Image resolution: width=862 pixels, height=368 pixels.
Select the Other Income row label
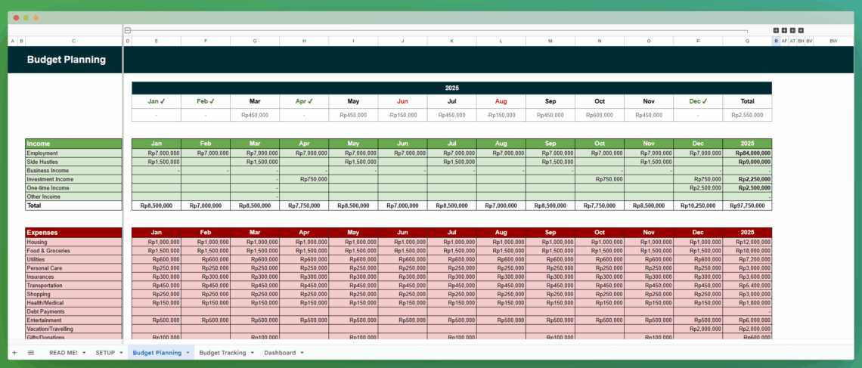[73, 196]
